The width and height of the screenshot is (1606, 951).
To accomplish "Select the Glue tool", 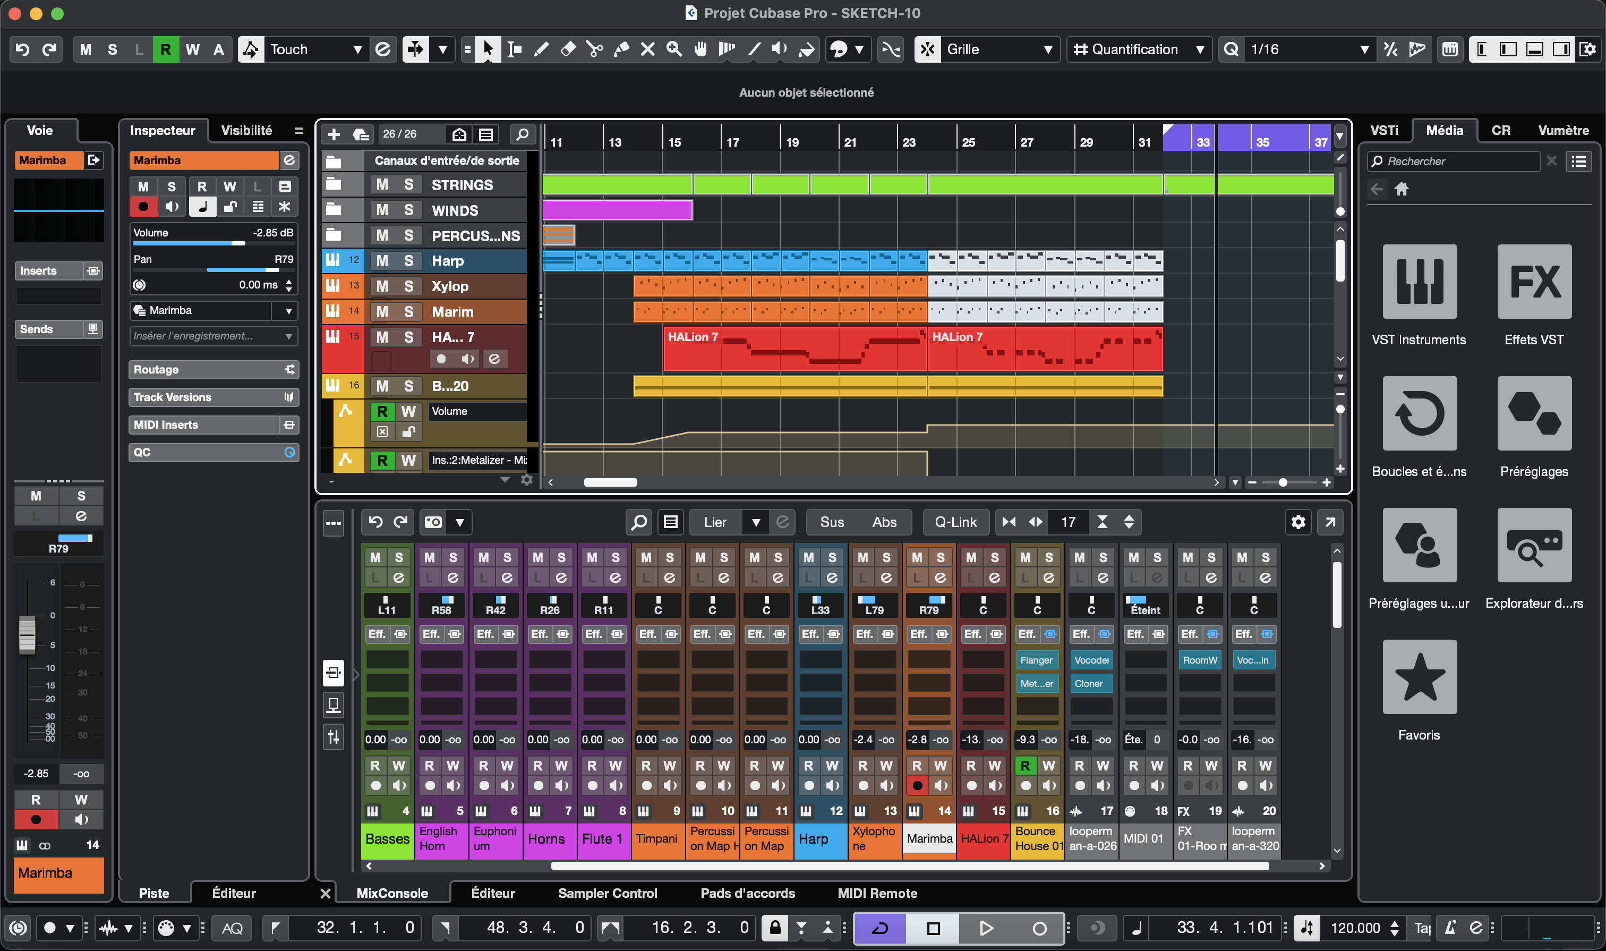I will 621,49.
